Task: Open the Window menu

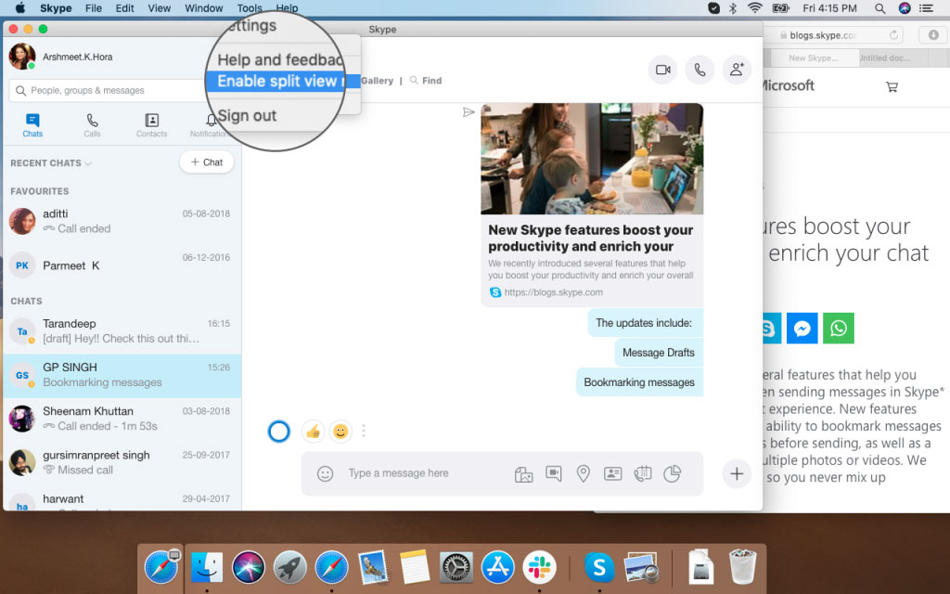Action: pos(203,8)
